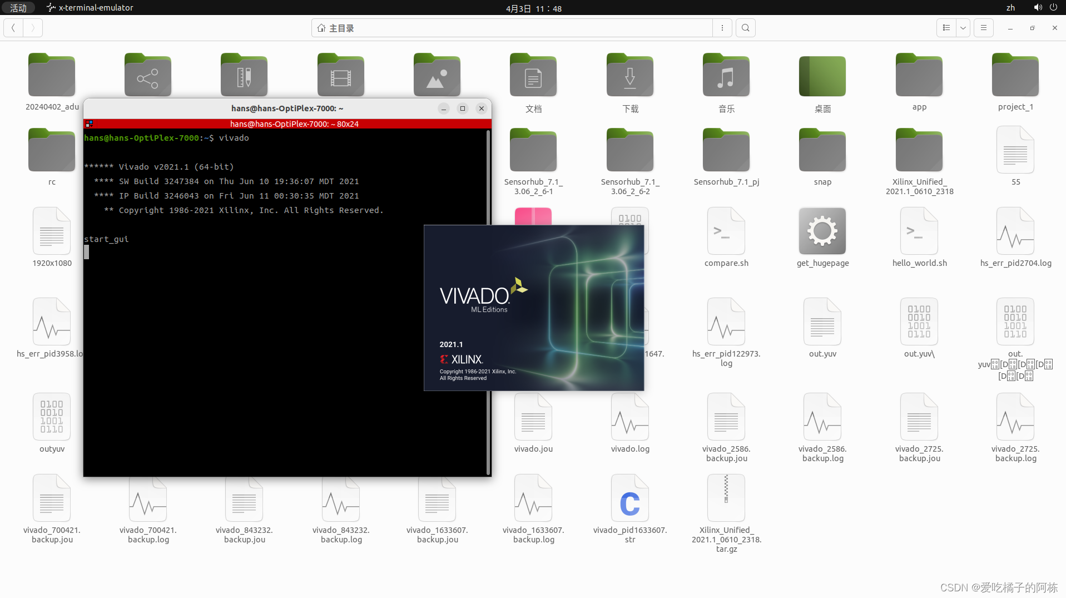Open the templates folder with ruler icon
1066x598 pixels.
click(244, 76)
